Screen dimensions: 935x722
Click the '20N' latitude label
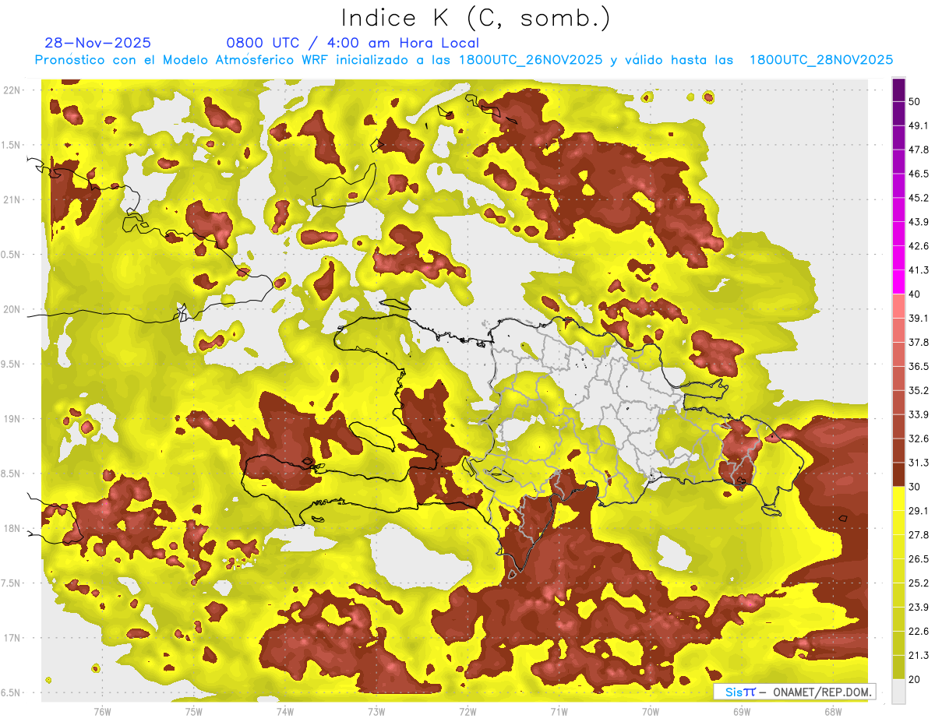coord(12,309)
